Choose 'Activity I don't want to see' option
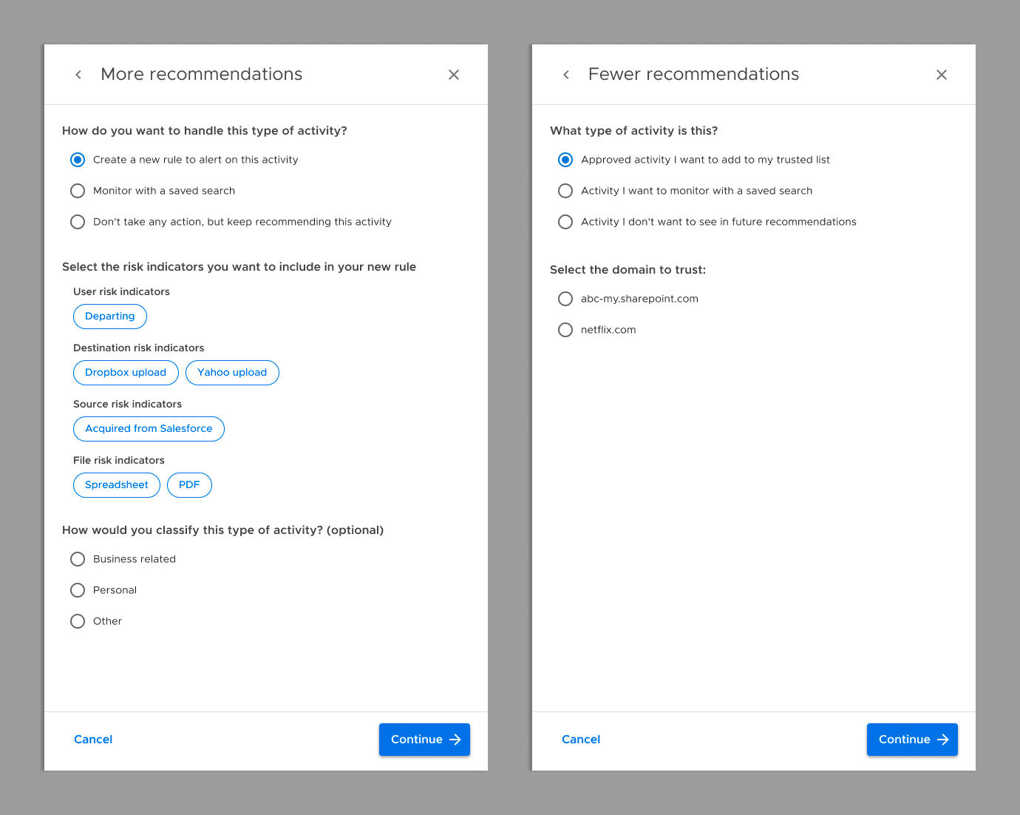Screen dimensions: 1020x815 pyautogui.click(x=565, y=222)
